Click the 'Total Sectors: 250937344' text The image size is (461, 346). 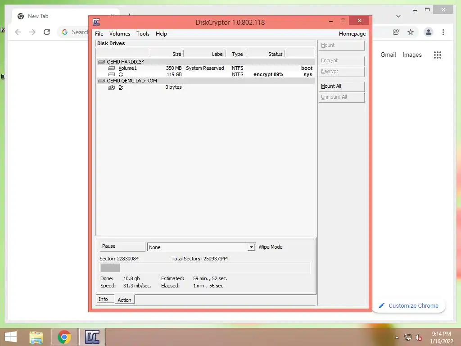pos(199,259)
